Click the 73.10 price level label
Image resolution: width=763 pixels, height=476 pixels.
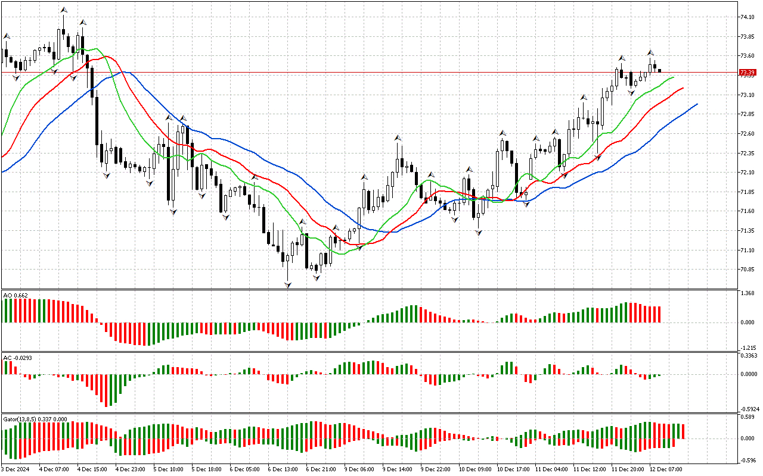click(x=747, y=95)
